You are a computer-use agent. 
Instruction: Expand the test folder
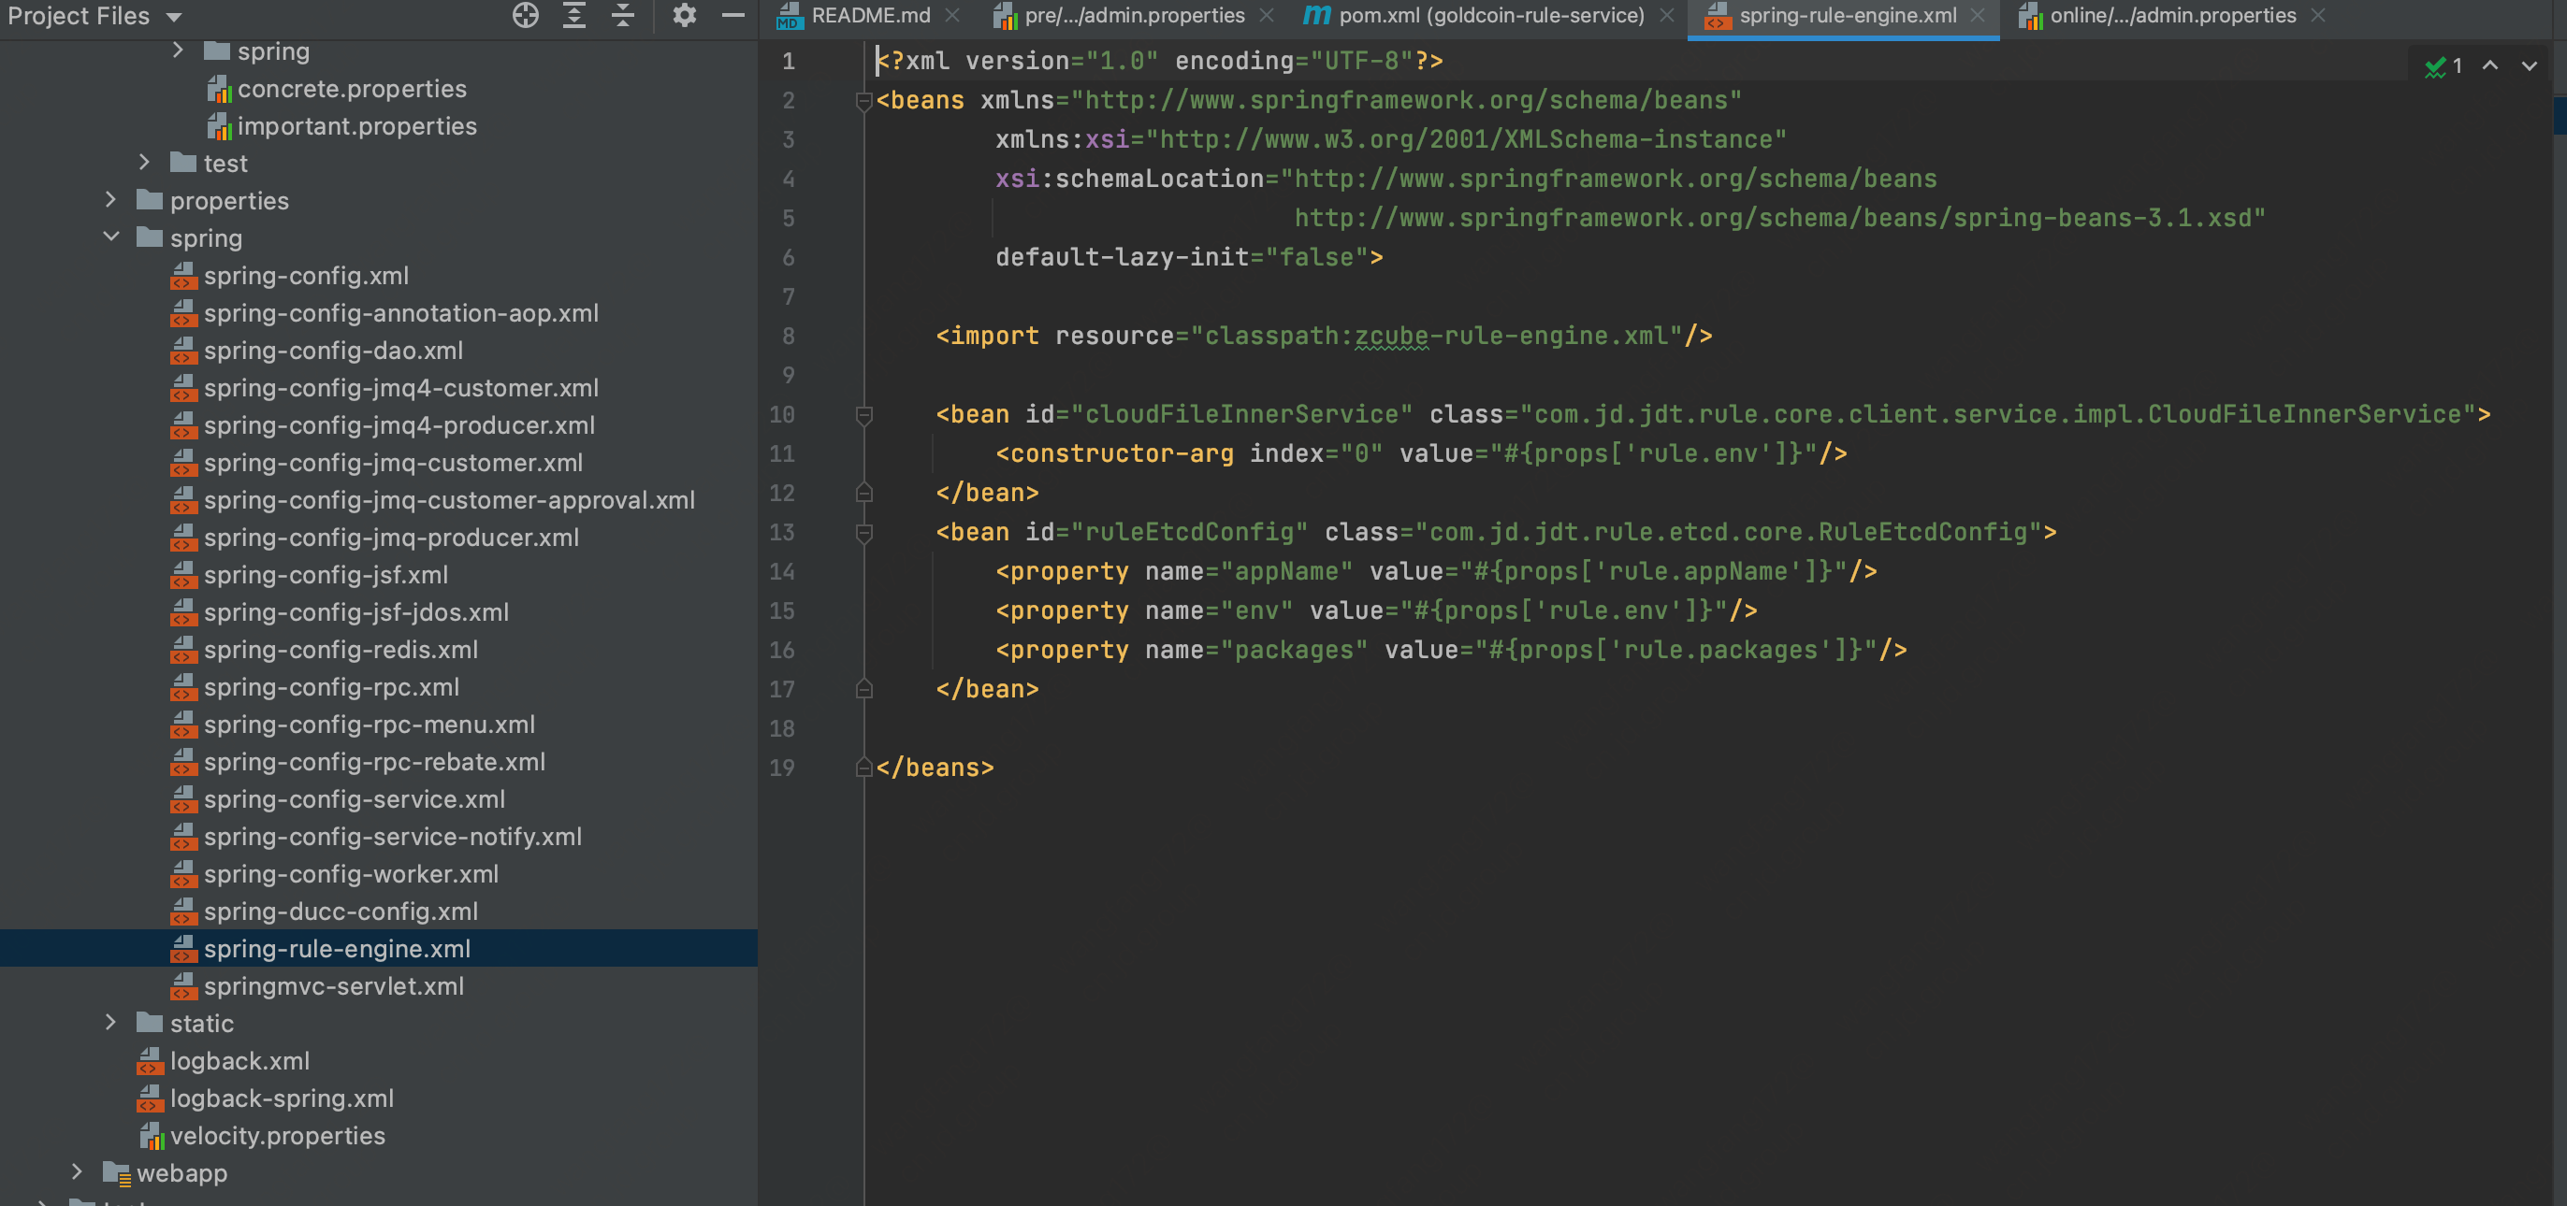(x=144, y=162)
